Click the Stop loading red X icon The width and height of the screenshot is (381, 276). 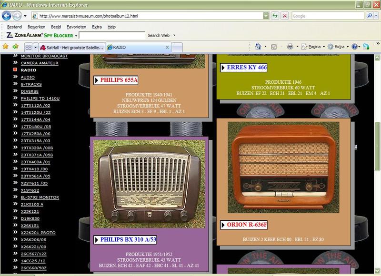[x=284, y=16]
